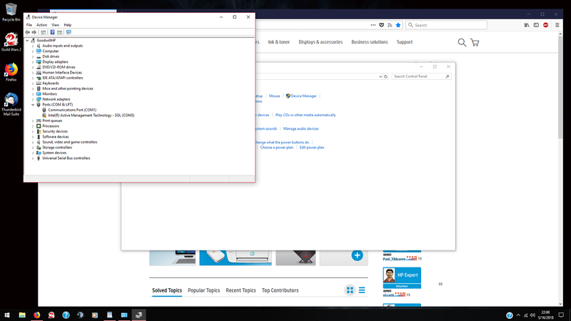
Task: Open the View menu in Device Manager
Action: point(55,25)
